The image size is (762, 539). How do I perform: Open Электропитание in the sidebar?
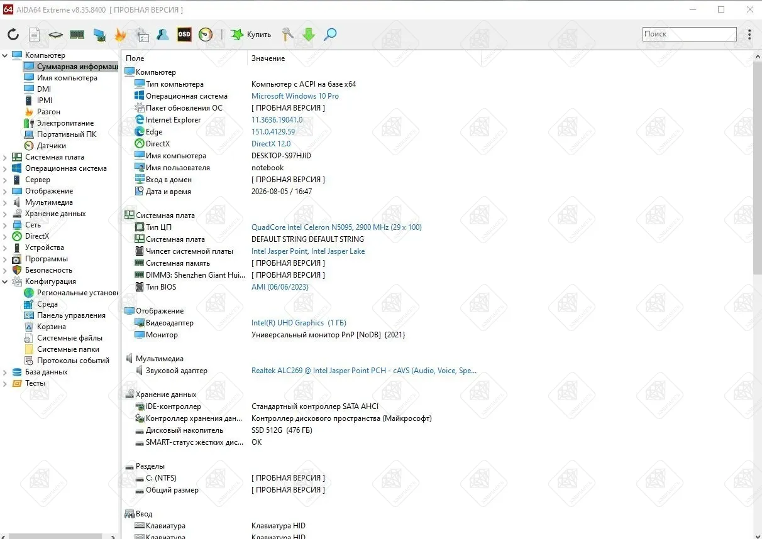click(x=65, y=123)
